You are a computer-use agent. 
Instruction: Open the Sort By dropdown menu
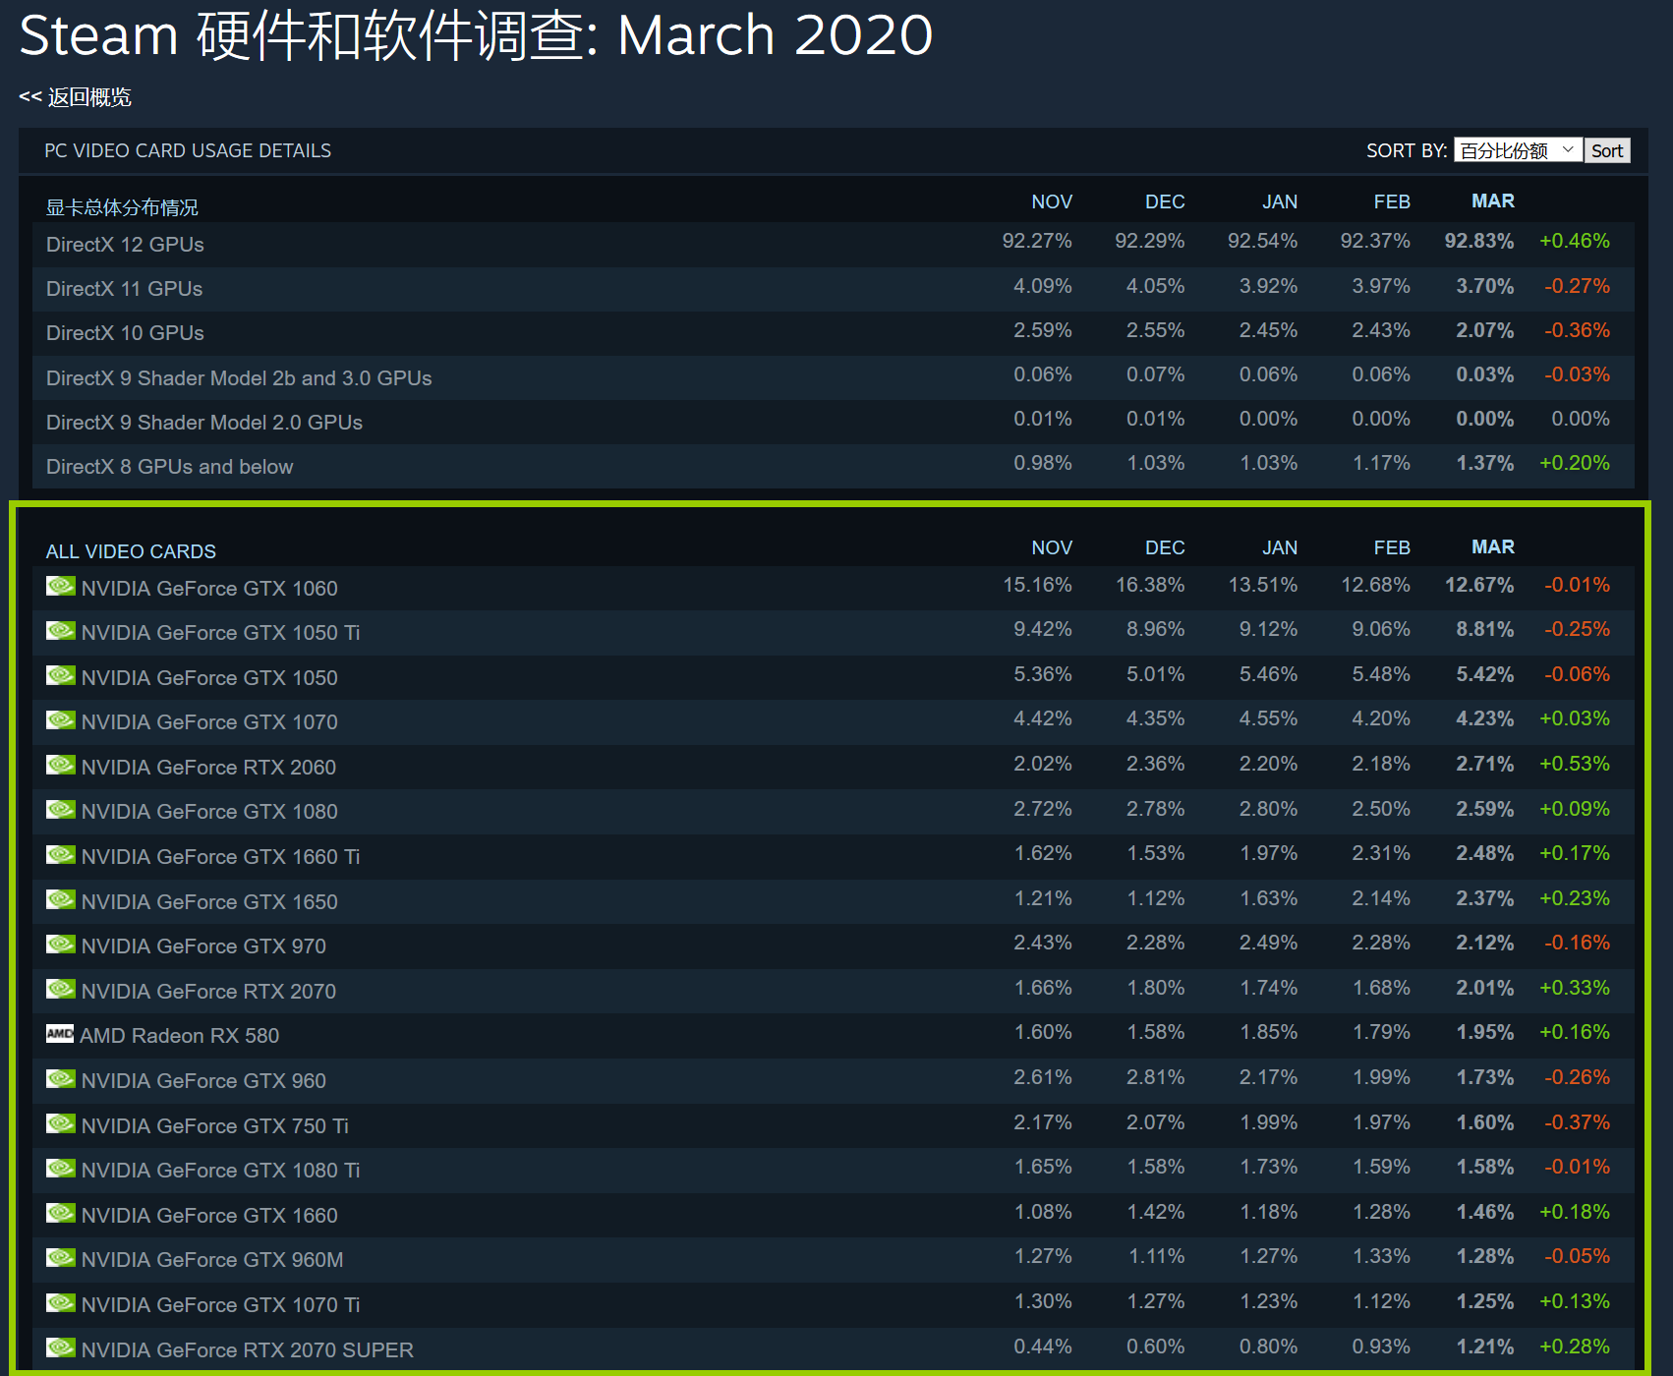(x=1518, y=150)
